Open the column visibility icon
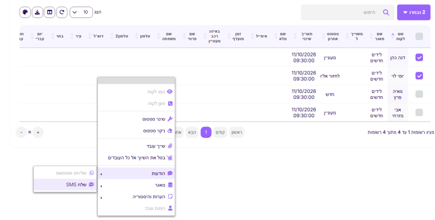 (49, 12)
